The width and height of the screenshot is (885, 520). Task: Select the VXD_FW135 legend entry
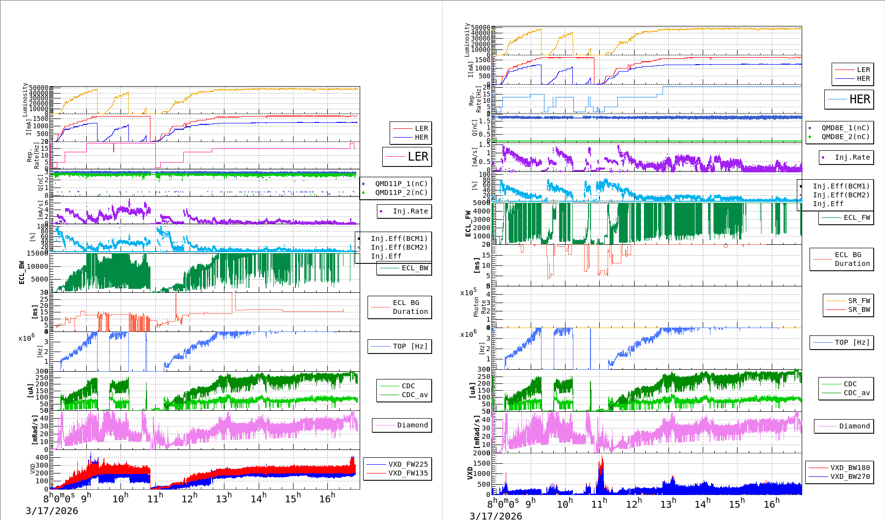408,473
